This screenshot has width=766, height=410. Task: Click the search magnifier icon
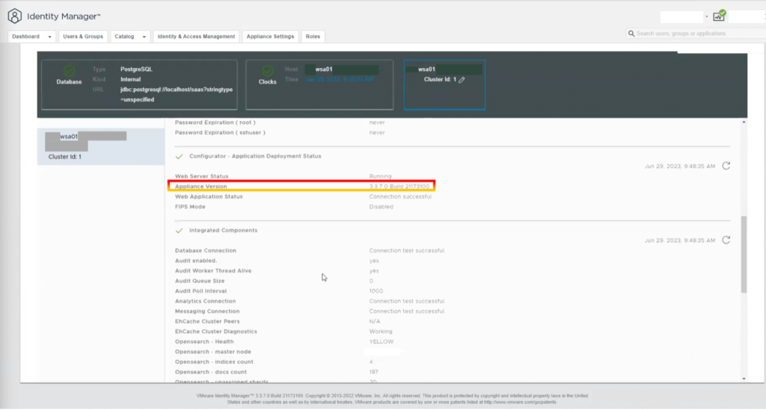pyautogui.click(x=631, y=34)
